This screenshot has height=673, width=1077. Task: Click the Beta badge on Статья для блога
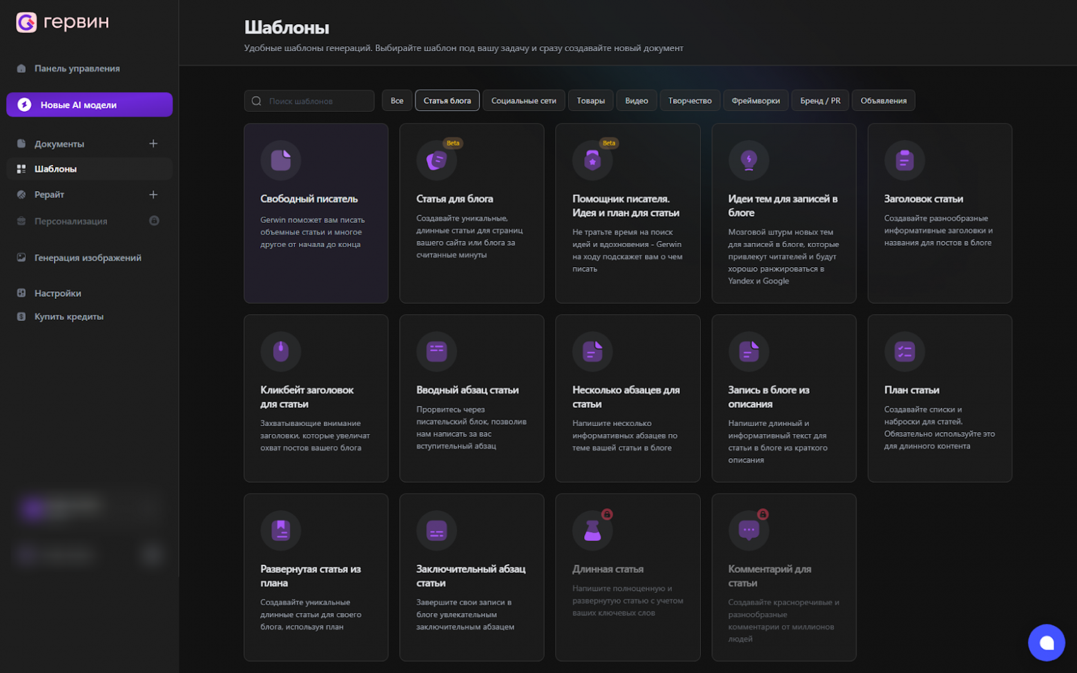click(453, 143)
